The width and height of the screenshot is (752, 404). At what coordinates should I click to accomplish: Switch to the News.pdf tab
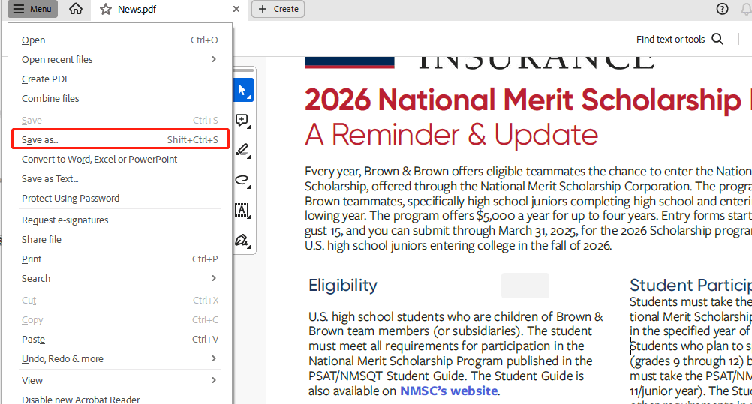pos(170,9)
